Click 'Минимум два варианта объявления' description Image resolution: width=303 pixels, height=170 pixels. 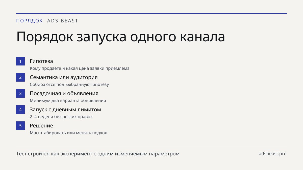point(68,101)
